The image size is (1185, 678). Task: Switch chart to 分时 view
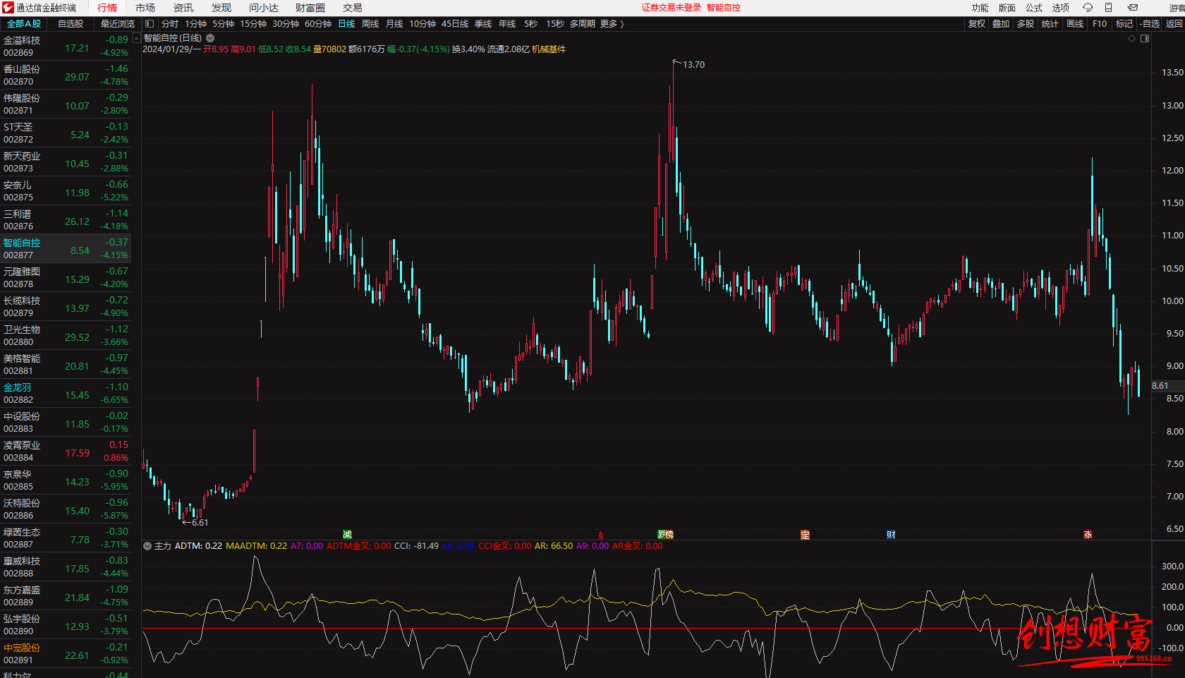click(x=170, y=24)
